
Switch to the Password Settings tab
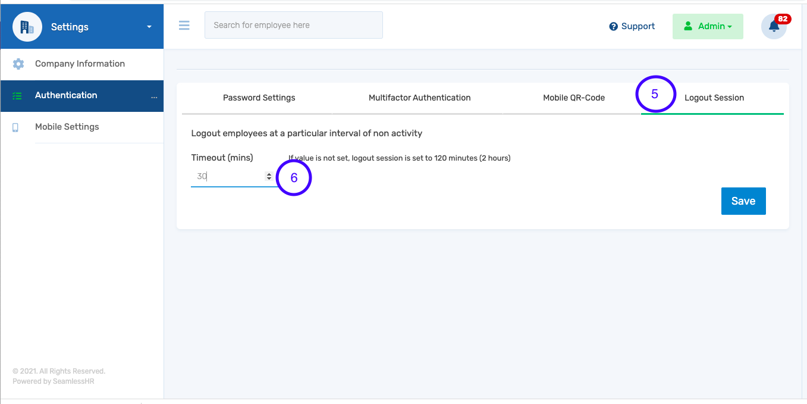click(x=259, y=98)
